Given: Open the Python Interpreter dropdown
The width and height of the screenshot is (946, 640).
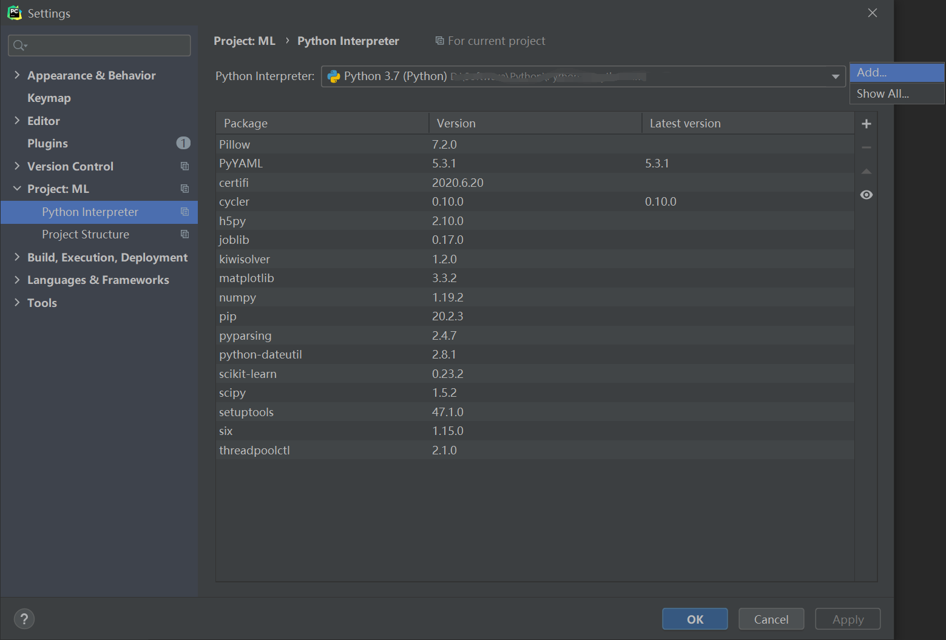Looking at the screenshot, I should pyautogui.click(x=836, y=76).
